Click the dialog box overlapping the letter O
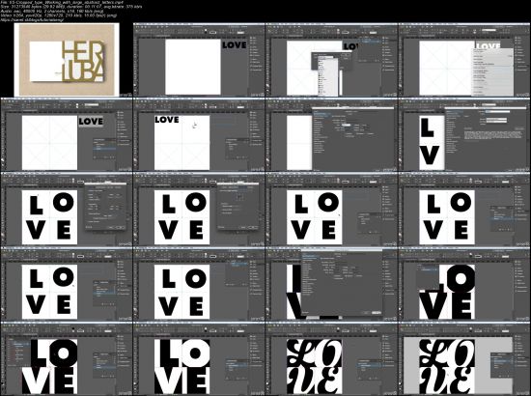The image size is (531, 396). [x=105, y=207]
